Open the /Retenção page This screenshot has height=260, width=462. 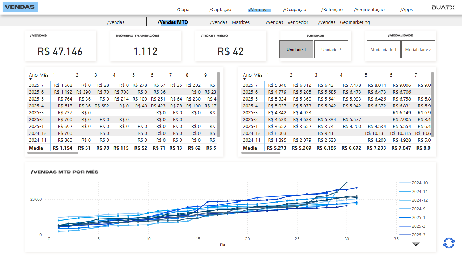tap(331, 9)
